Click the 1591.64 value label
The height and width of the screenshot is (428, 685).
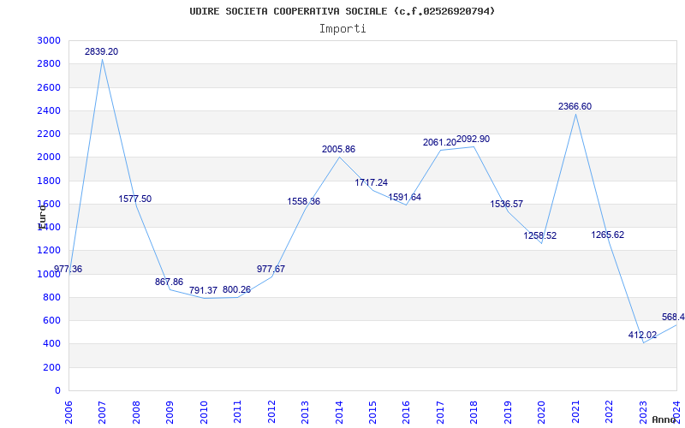404,197
